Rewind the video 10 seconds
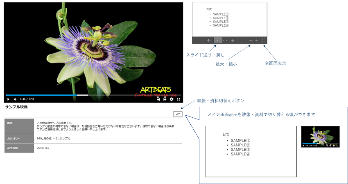This screenshot has height=184, width=348. pos(158,99)
